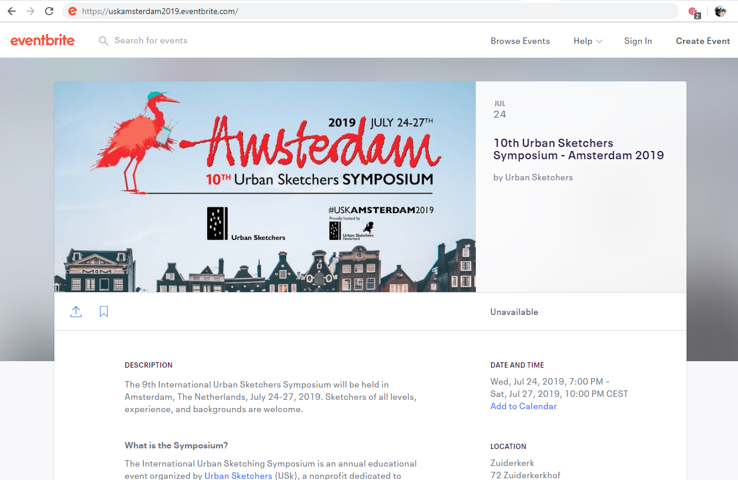The image size is (738, 480).
Task: Open the browser profile avatar
Action: 720,11
